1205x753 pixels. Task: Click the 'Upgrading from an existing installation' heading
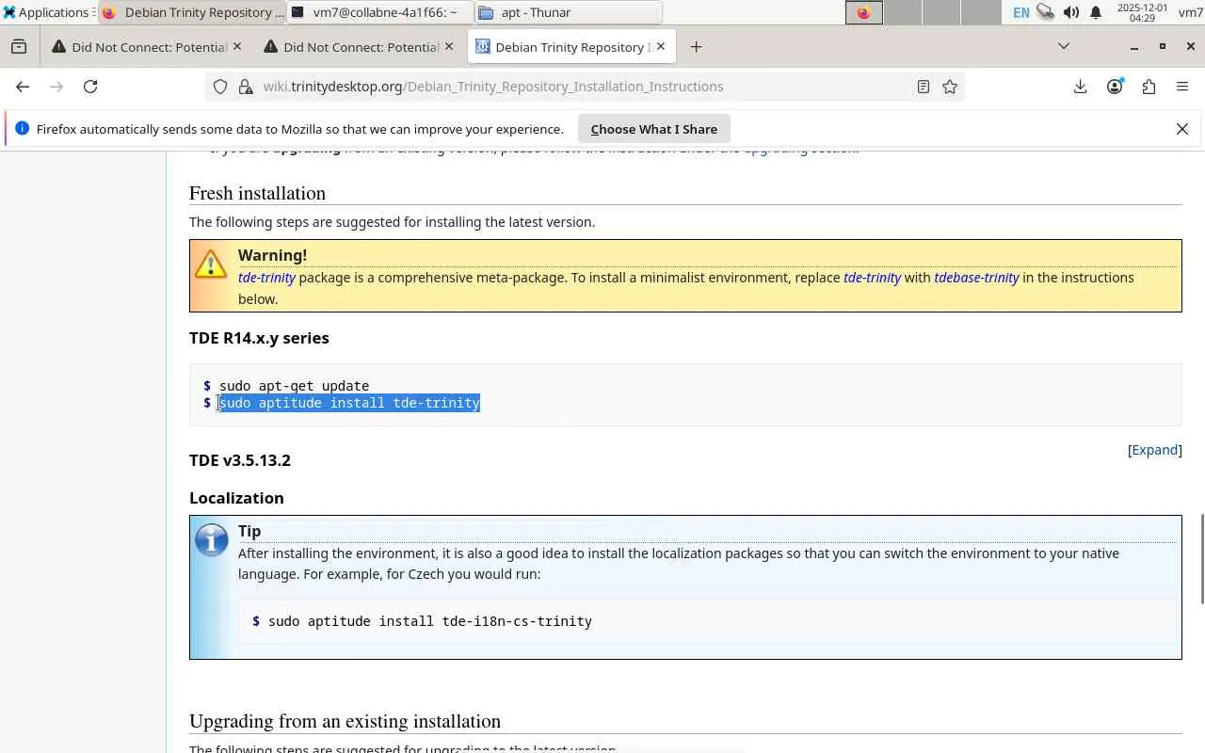point(345,721)
